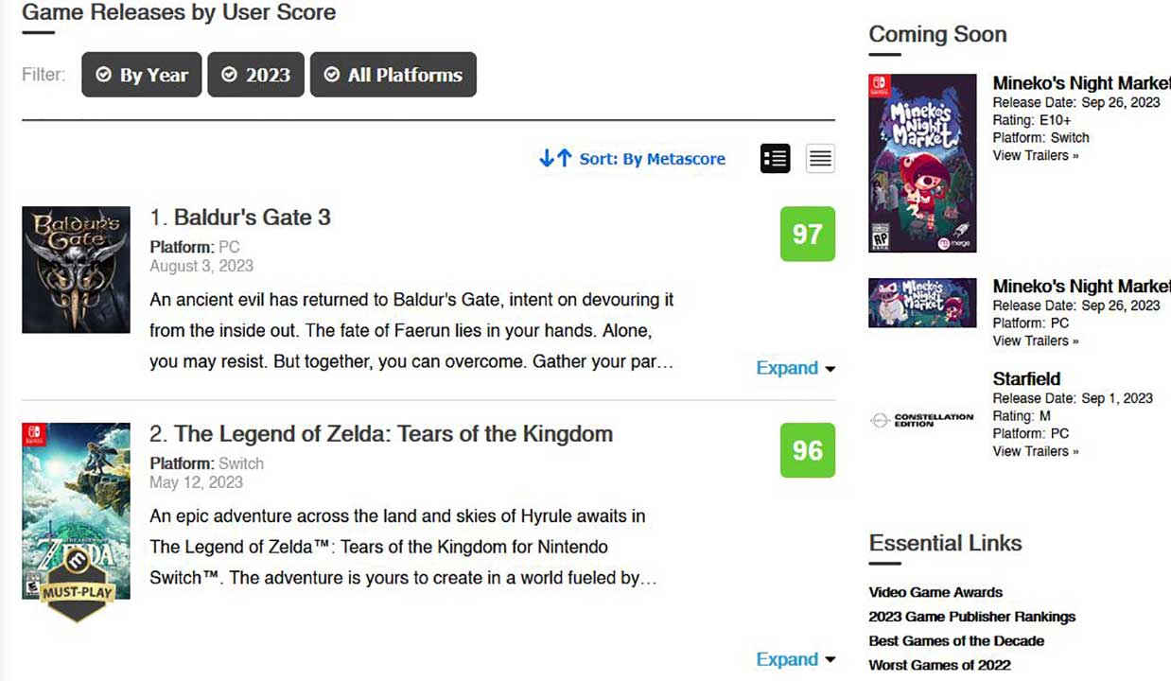Expand Tears of the Kingdom description
This screenshot has height=681, width=1171.
click(x=795, y=659)
